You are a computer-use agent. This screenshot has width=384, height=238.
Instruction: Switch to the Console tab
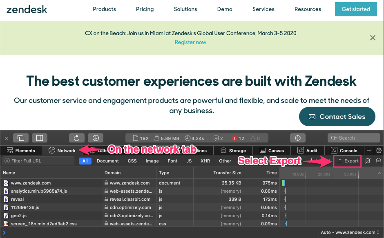344,151
